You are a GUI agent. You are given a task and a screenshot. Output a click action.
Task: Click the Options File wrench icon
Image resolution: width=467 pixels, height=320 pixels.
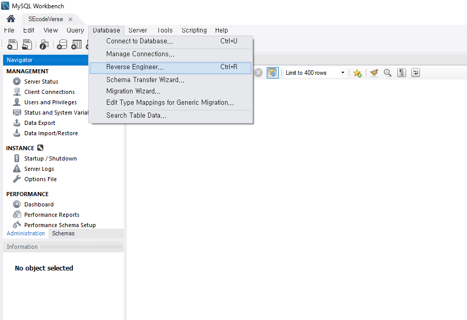pyautogui.click(x=17, y=179)
